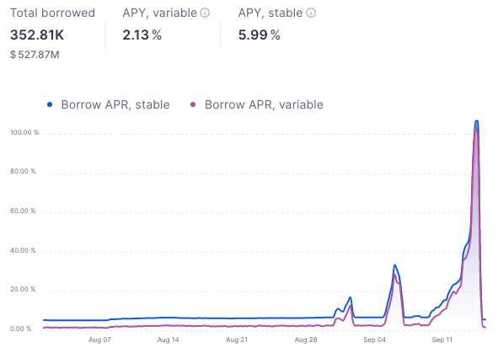Viewport: 498px width, 353px height.
Task: Click the $ 527.87M dollar amount
Action: coord(35,55)
